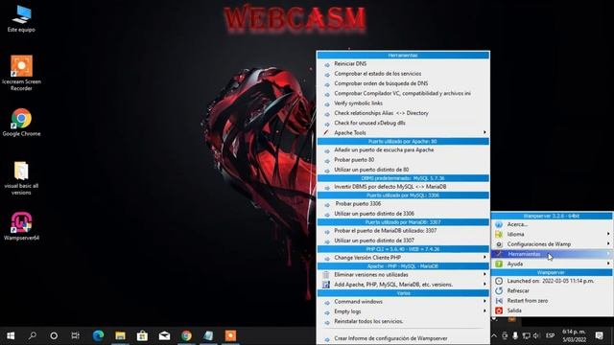
Task: Click Acerca... info icon in Wampserver menu
Action: point(499,224)
